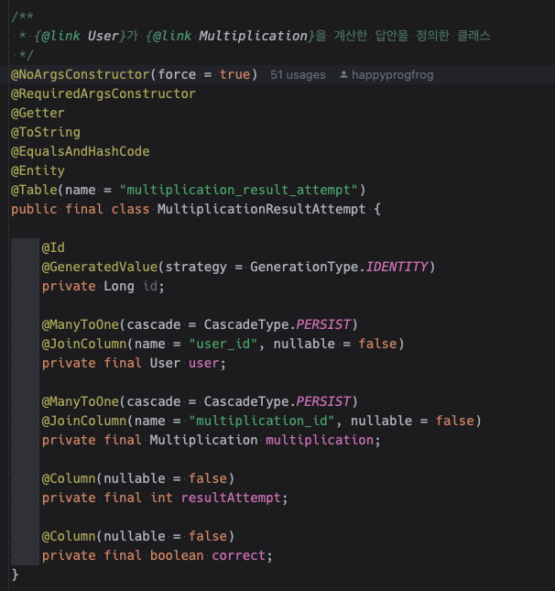Click the resultAttempt field name

[x=231, y=498]
